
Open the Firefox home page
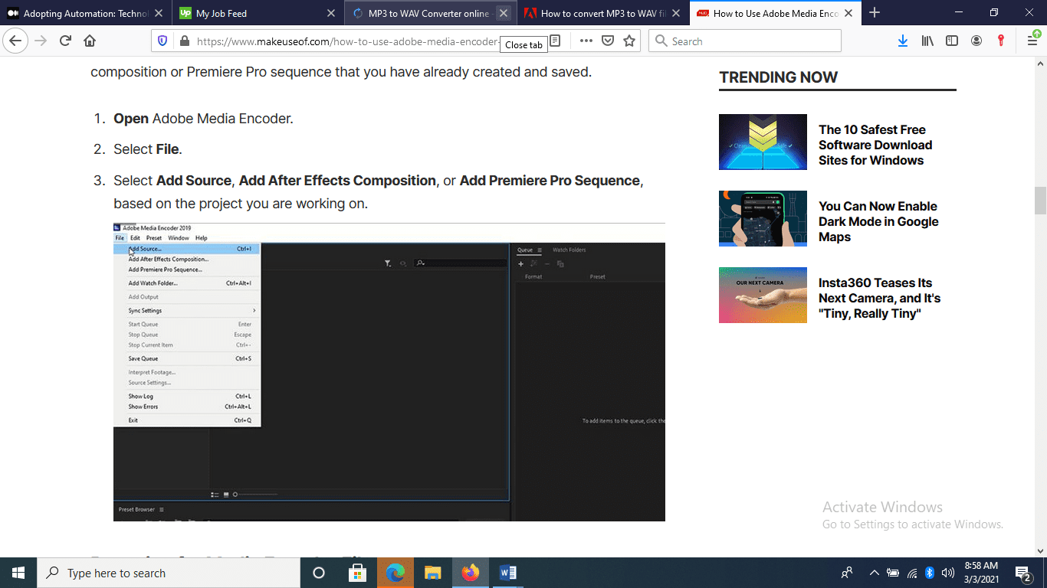pyautogui.click(x=90, y=41)
